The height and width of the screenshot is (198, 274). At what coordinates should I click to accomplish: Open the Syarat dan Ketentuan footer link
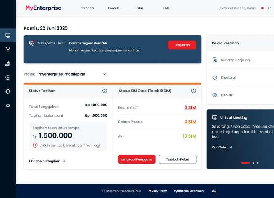pyautogui.click(x=189, y=191)
